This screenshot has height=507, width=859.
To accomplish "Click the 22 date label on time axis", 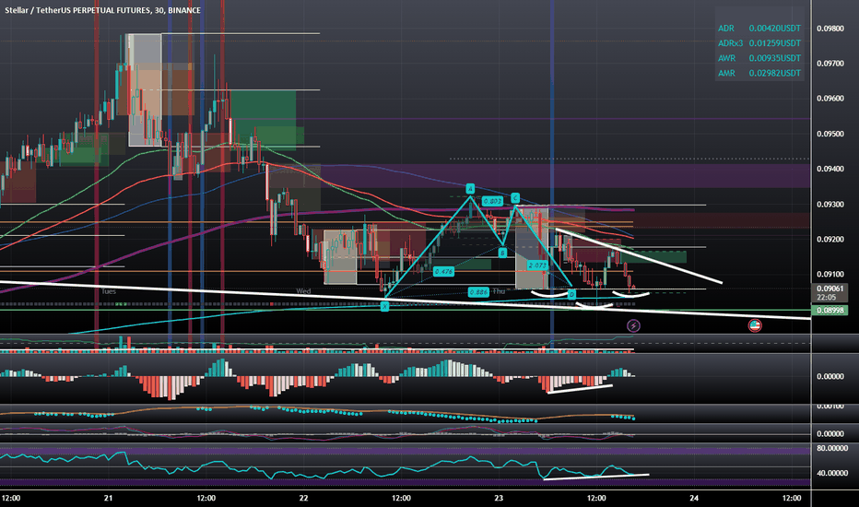I will tap(303, 498).
